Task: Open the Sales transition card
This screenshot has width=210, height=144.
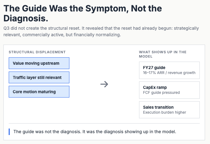Action: [x=169, y=110]
